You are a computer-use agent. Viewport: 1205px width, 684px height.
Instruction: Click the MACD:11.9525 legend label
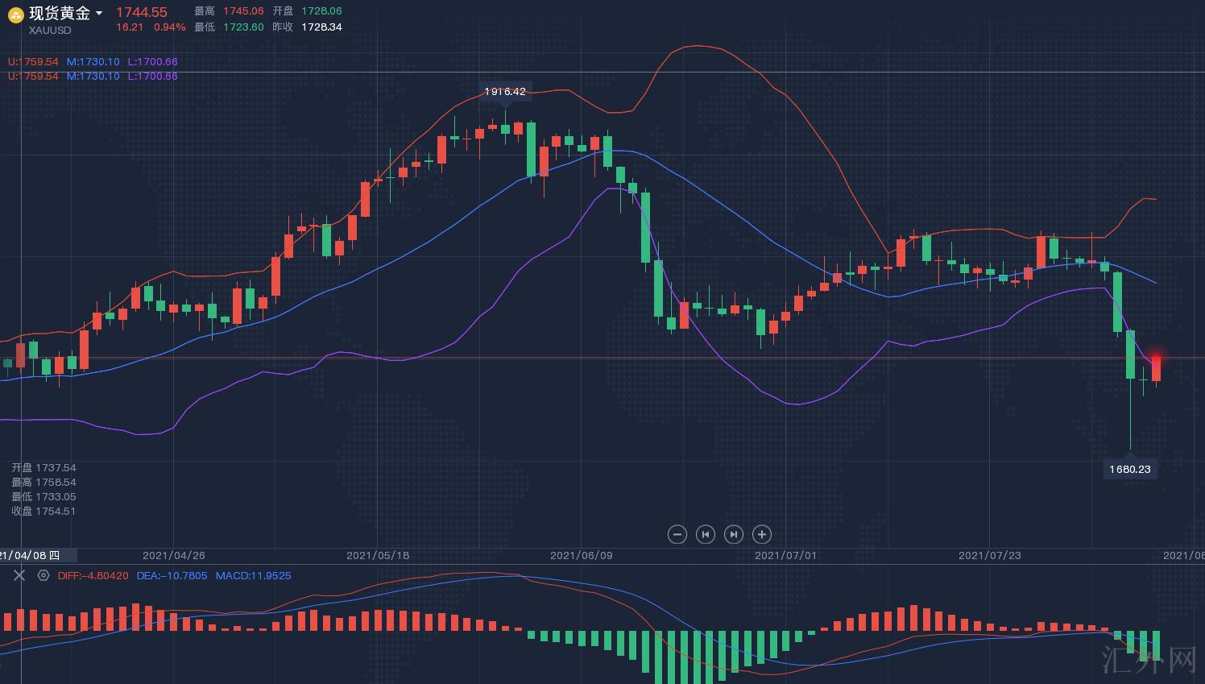point(253,576)
